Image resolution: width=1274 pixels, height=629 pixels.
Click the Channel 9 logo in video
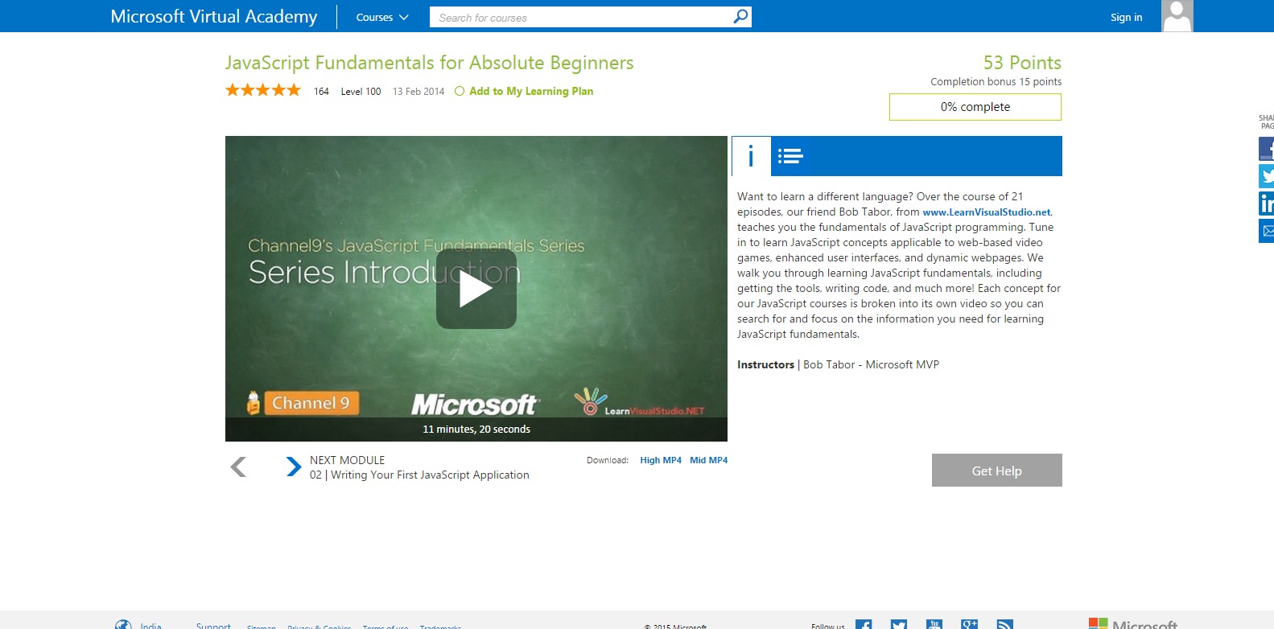tap(303, 402)
